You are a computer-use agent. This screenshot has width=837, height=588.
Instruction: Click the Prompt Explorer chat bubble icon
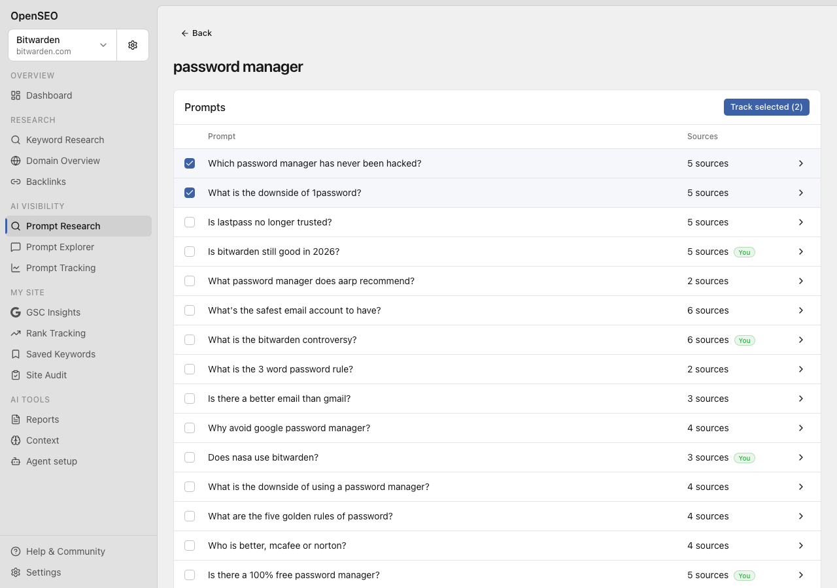pos(16,247)
